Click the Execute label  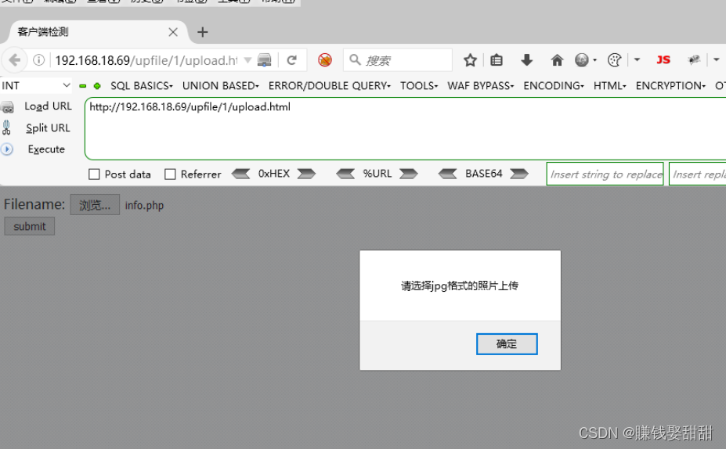pyautogui.click(x=46, y=149)
